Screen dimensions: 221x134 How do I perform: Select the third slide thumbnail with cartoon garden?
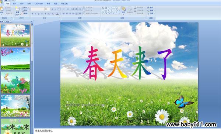pyautogui.click(x=15, y=82)
